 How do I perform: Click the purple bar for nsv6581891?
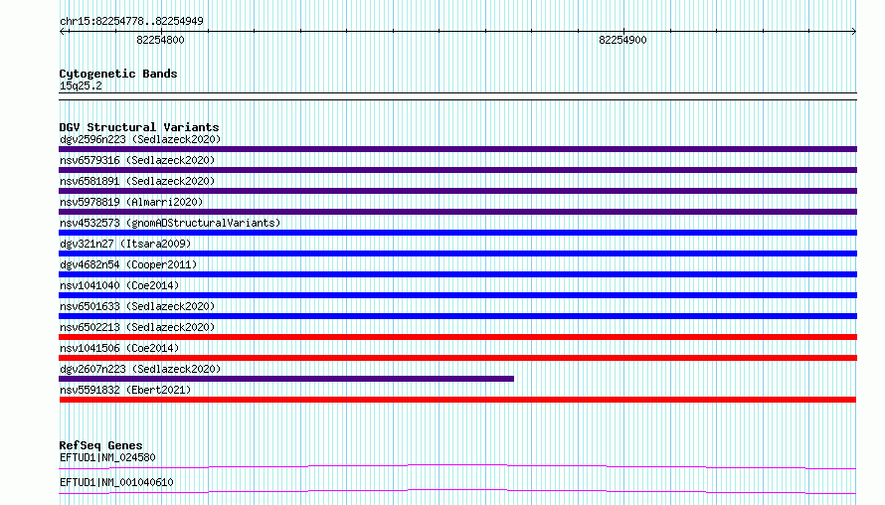(457, 191)
